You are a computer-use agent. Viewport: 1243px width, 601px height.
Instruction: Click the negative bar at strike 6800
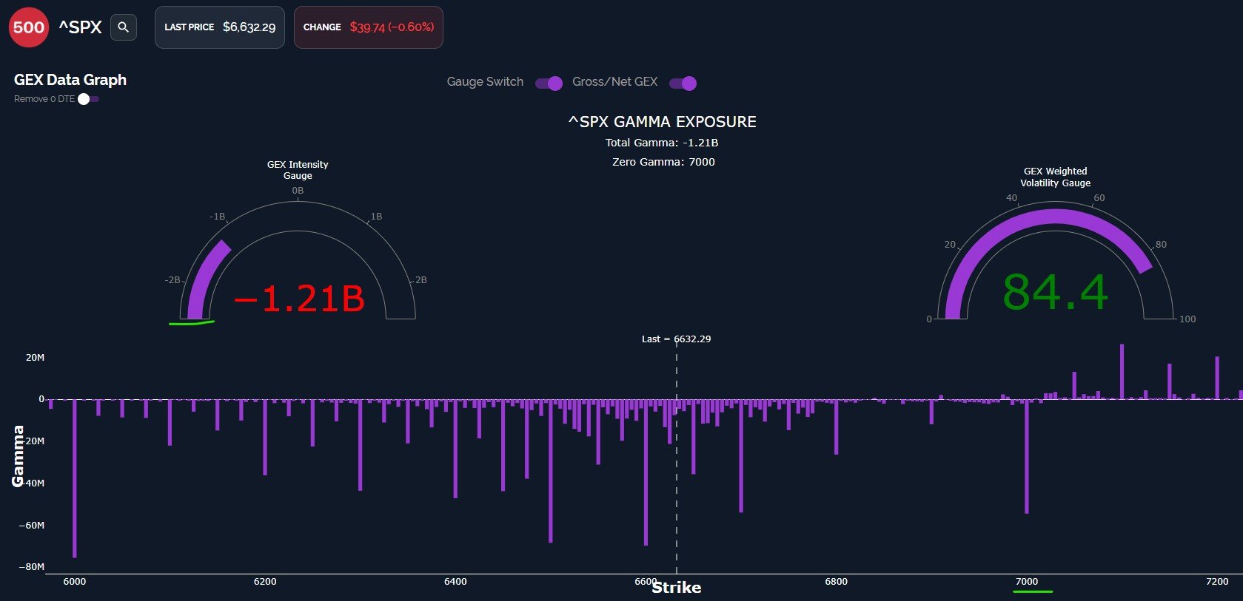point(836,427)
